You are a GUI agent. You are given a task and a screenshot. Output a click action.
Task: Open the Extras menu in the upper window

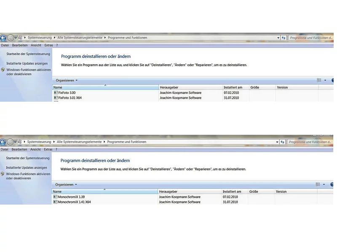point(48,45)
